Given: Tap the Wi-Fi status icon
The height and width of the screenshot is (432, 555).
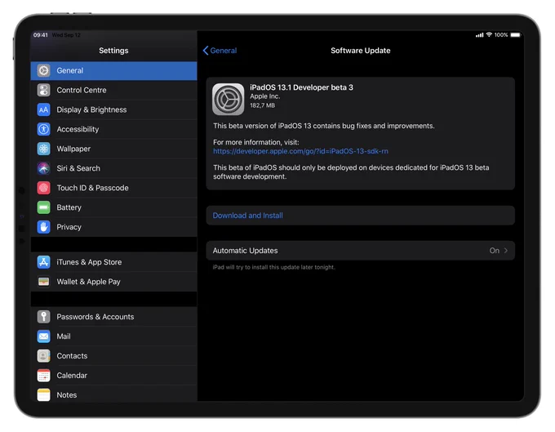Looking at the screenshot, I should tap(489, 34).
